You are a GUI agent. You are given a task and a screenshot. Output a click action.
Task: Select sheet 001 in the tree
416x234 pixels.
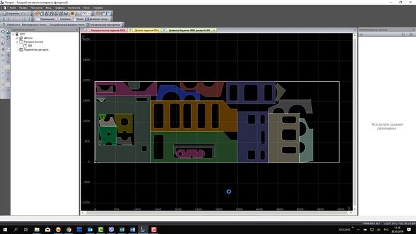coord(30,45)
